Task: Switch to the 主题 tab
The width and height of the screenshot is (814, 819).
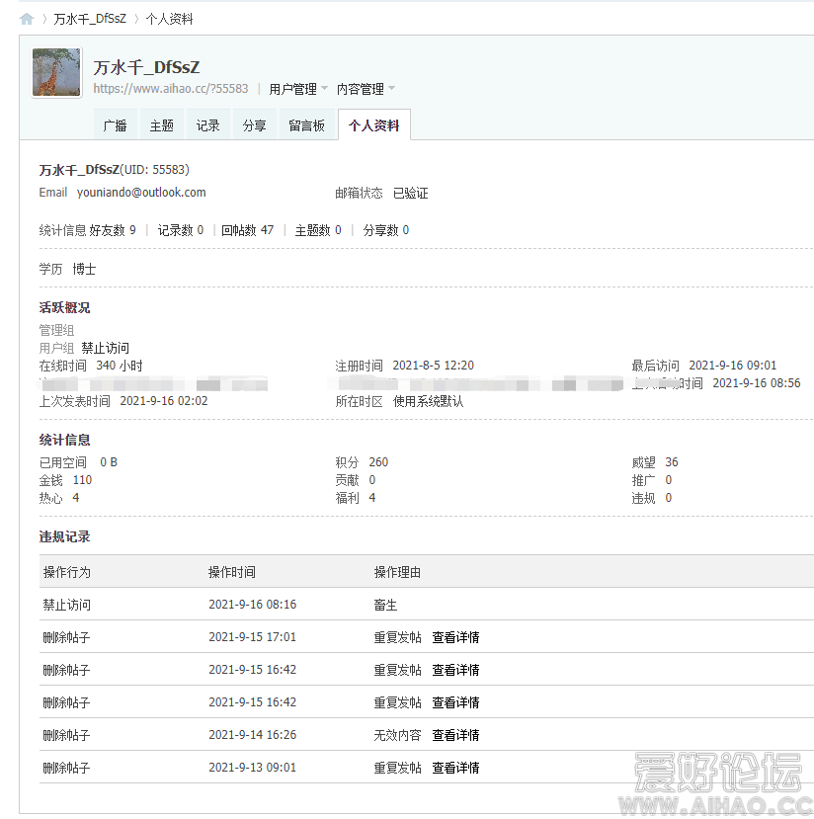Action: pos(161,124)
